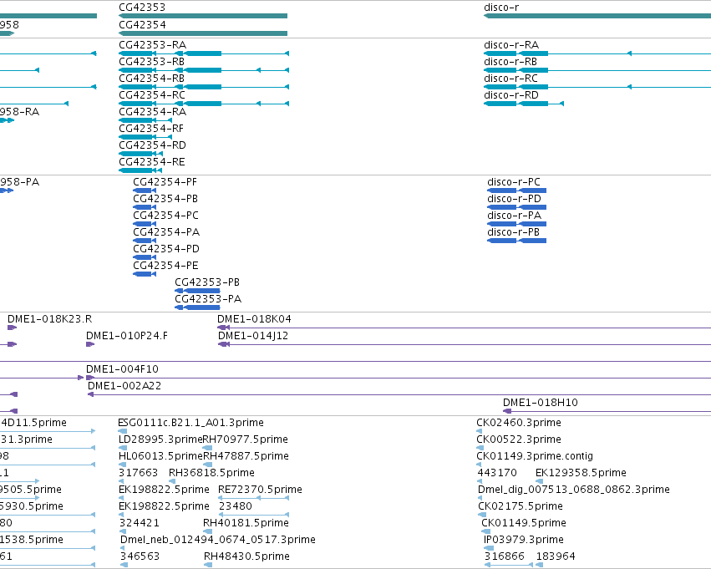The height and width of the screenshot is (569, 711).
Task: Click protein CG42353-PA
Action: [x=208, y=299]
